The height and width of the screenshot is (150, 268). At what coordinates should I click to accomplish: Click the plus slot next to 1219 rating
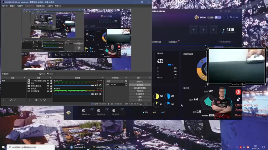[213, 30]
